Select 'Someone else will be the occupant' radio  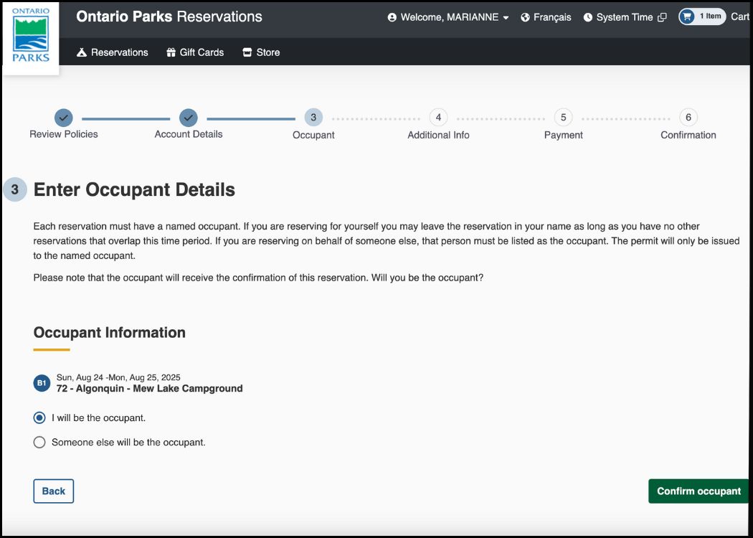(x=39, y=442)
